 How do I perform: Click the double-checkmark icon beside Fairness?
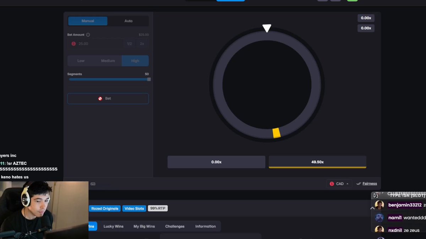pos(359,184)
